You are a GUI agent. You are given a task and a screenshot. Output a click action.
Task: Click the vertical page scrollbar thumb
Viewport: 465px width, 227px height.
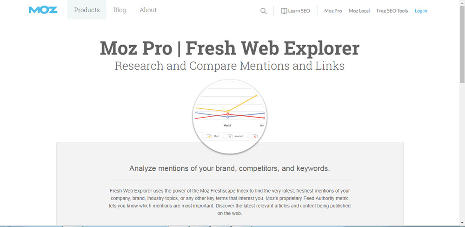pyautogui.click(x=462, y=44)
